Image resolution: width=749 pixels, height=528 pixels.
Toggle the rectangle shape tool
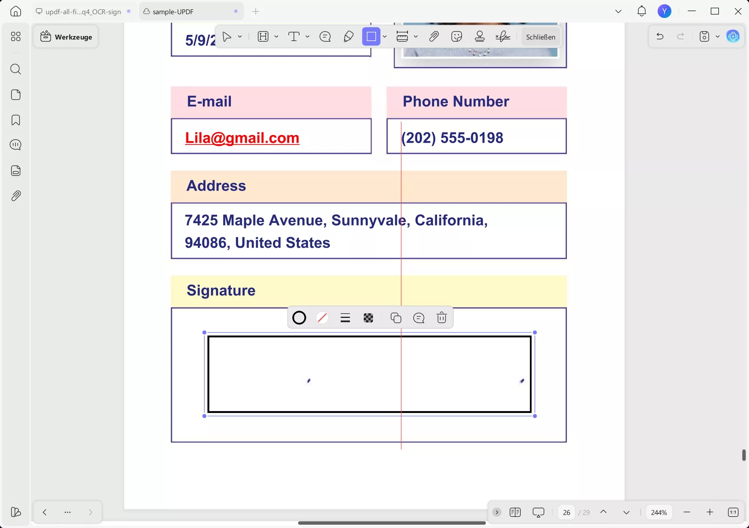click(x=371, y=36)
